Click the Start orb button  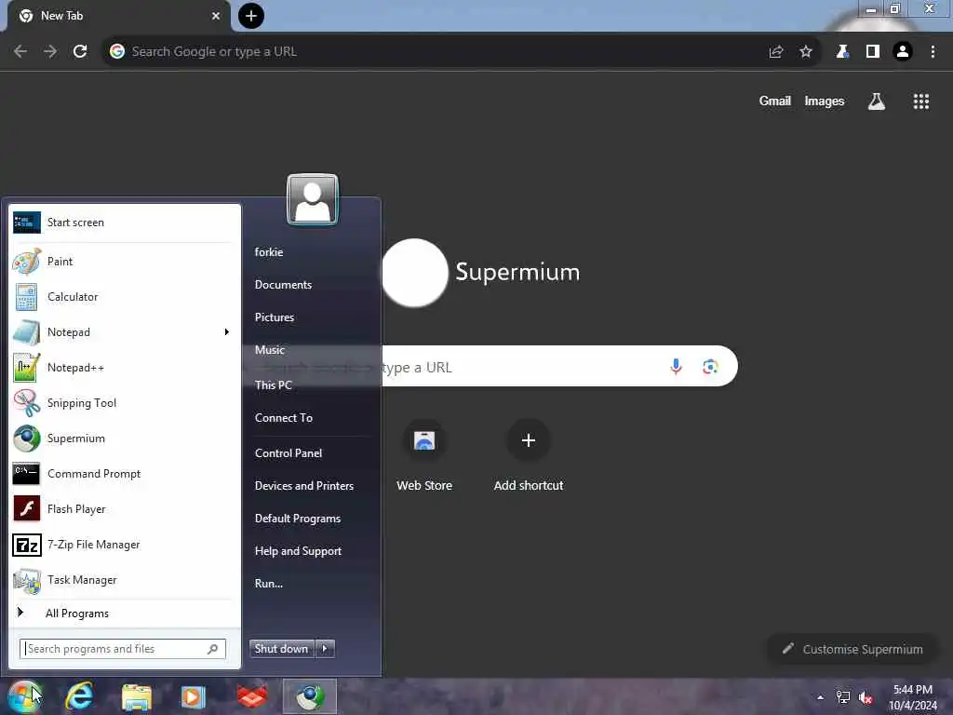tap(24, 696)
